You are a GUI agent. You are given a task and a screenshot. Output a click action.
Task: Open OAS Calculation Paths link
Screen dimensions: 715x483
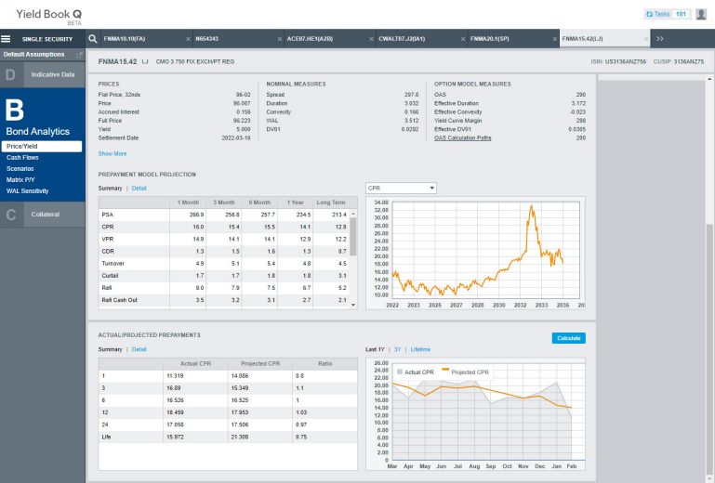pyautogui.click(x=462, y=138)
